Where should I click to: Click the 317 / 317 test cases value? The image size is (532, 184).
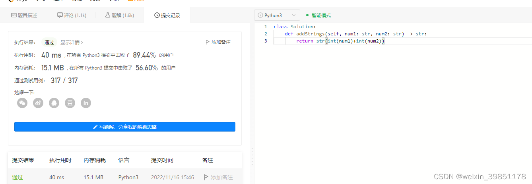(x=64, y=81)
